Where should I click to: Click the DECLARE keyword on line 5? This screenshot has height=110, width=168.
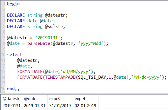point(16,27)
